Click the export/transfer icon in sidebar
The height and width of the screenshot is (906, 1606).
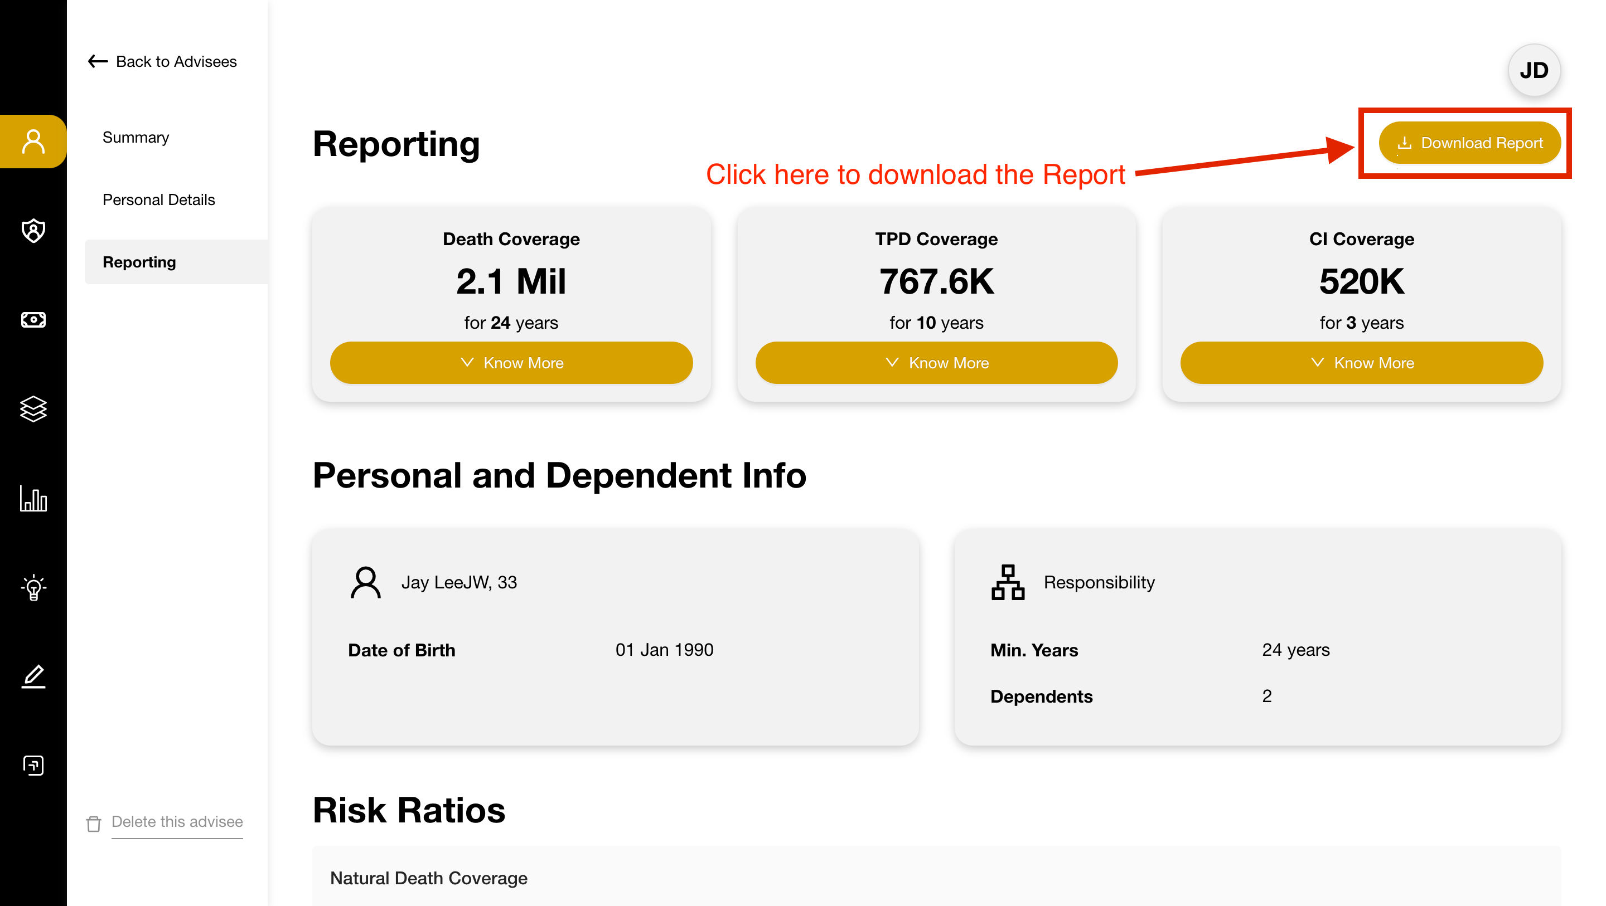click(33, 765)
